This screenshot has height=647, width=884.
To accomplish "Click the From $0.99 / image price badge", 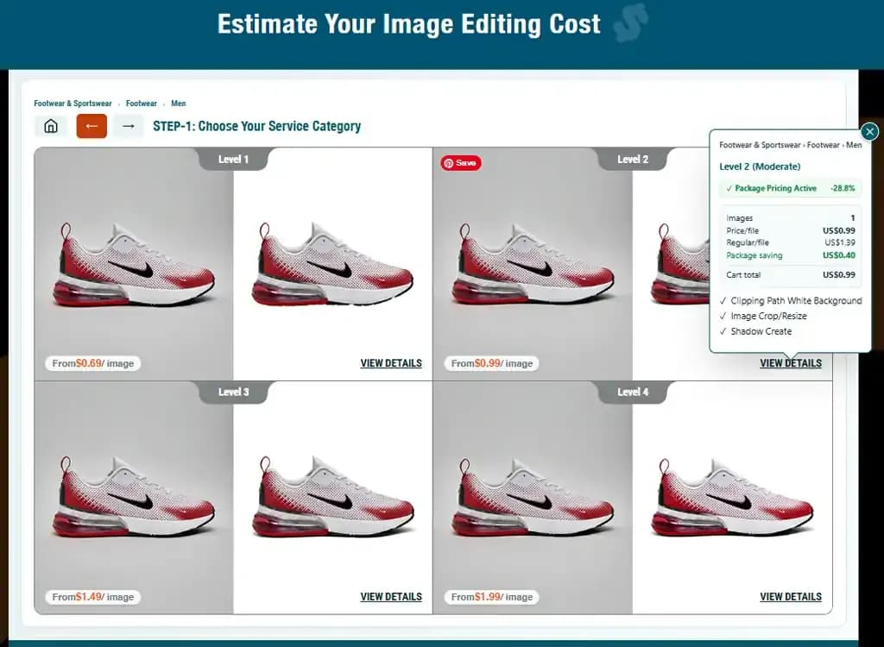I will pyautogui.click(x=491, y=363).
